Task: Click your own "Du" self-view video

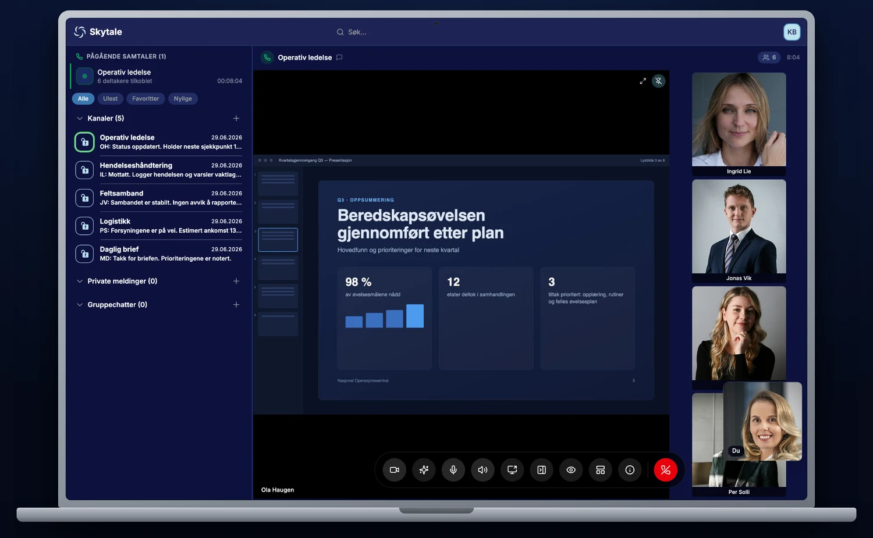Action: tap(762, 421)
